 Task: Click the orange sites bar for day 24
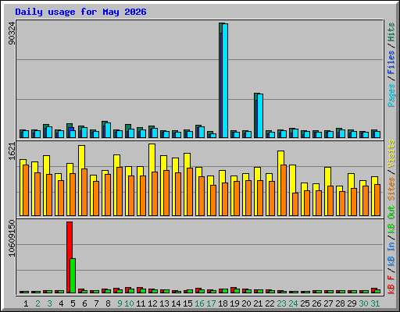click(295, 204)
